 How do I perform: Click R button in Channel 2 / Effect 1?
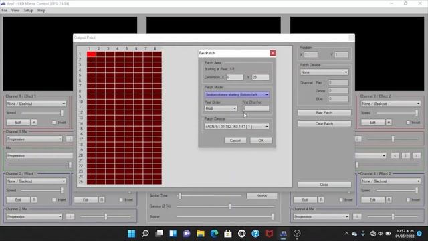(x=34, y=199)
